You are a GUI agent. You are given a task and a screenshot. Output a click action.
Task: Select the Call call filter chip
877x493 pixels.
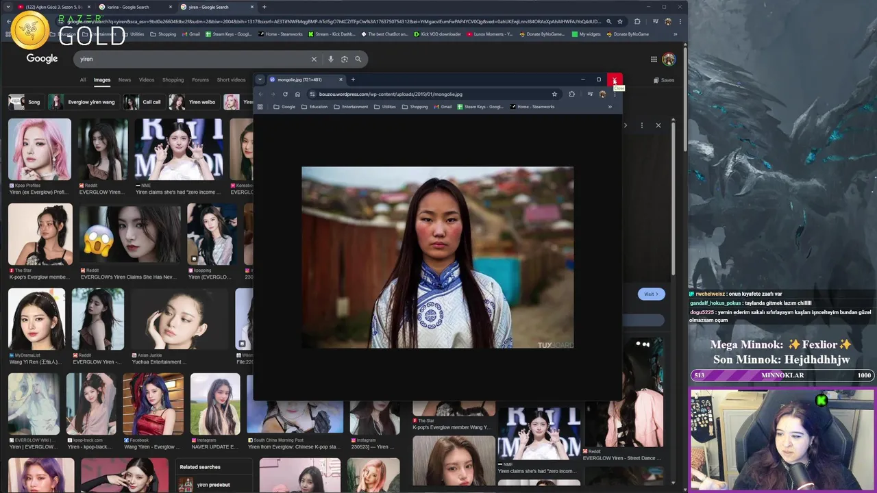(143, 102)
